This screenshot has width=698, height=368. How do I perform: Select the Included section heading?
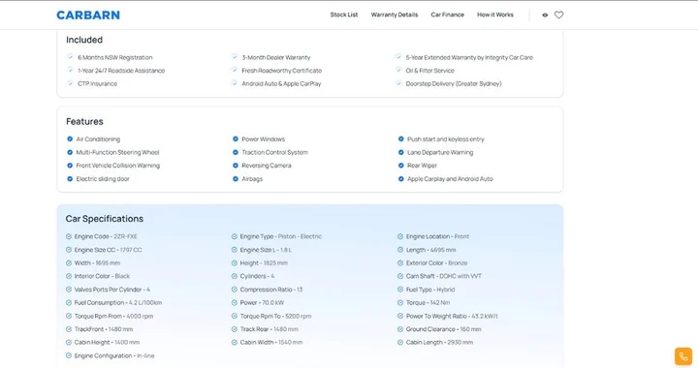(84, 40)
